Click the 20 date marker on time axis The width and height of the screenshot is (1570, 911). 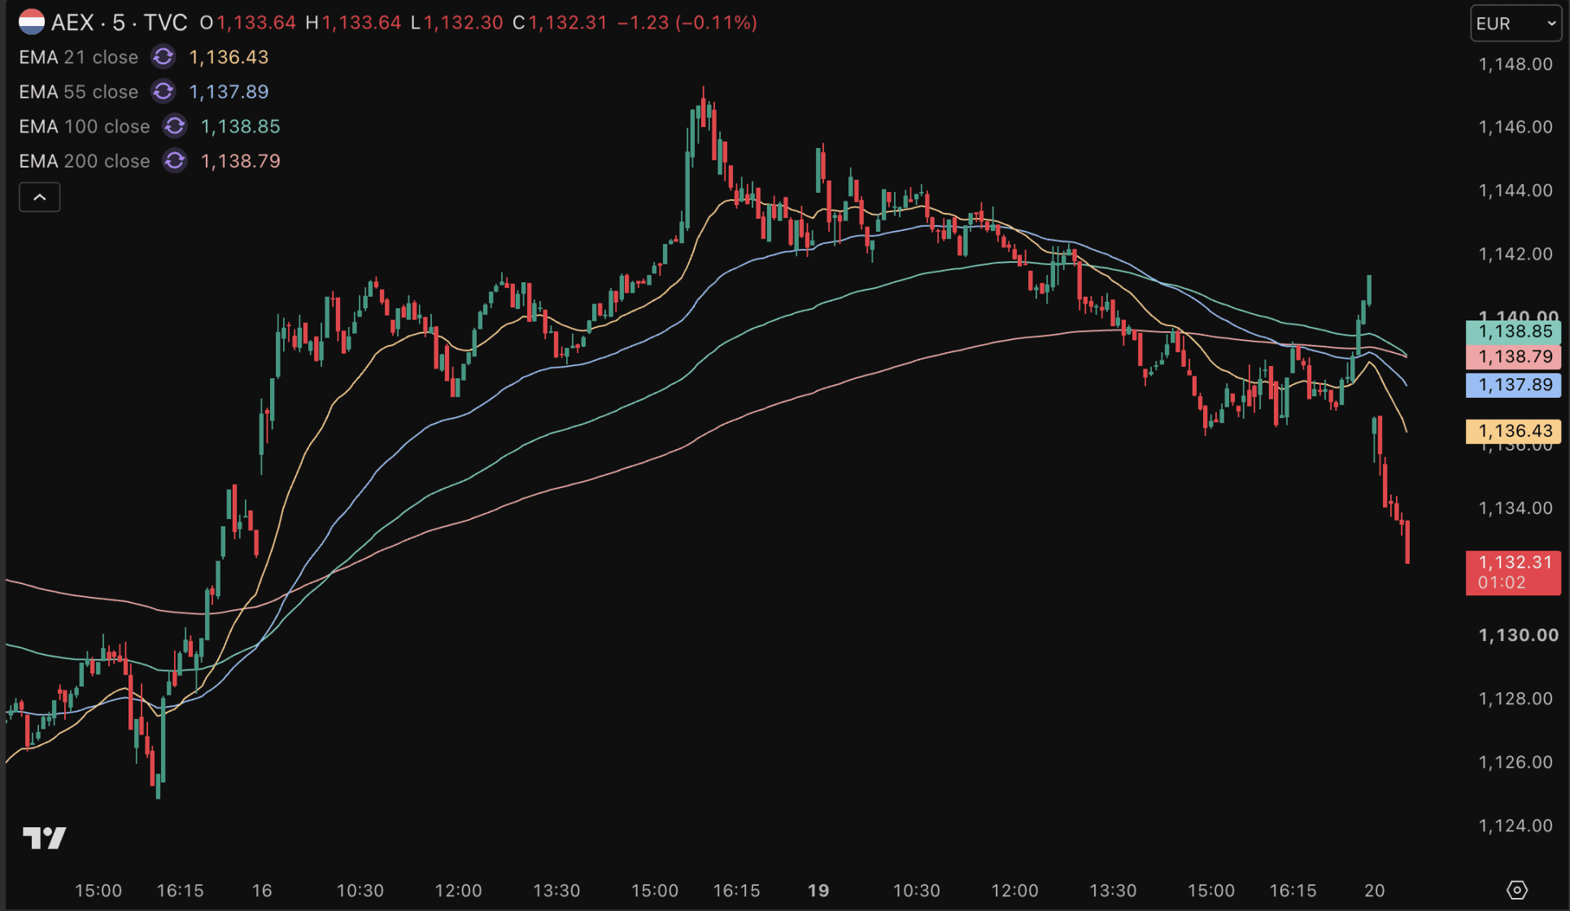pyautogui.click(x=1375, y=891)
